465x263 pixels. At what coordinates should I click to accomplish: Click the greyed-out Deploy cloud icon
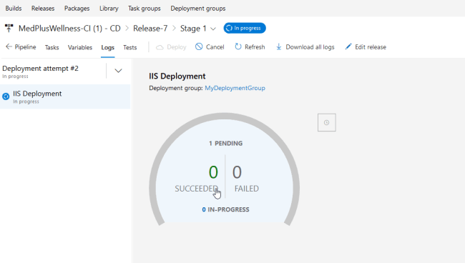click(160, 47)
